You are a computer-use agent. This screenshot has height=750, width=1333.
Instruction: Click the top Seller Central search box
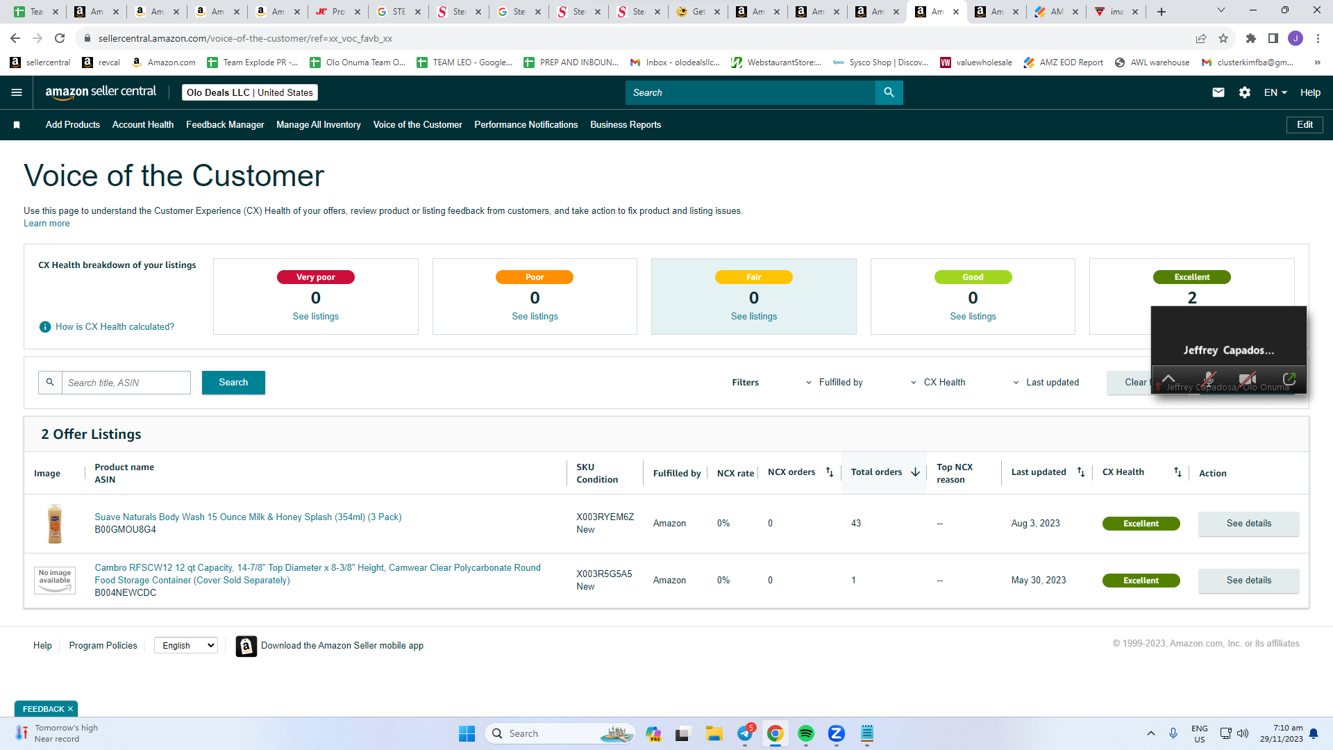751,92
